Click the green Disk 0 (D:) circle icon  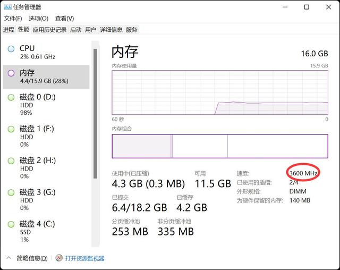pos(11,97)
